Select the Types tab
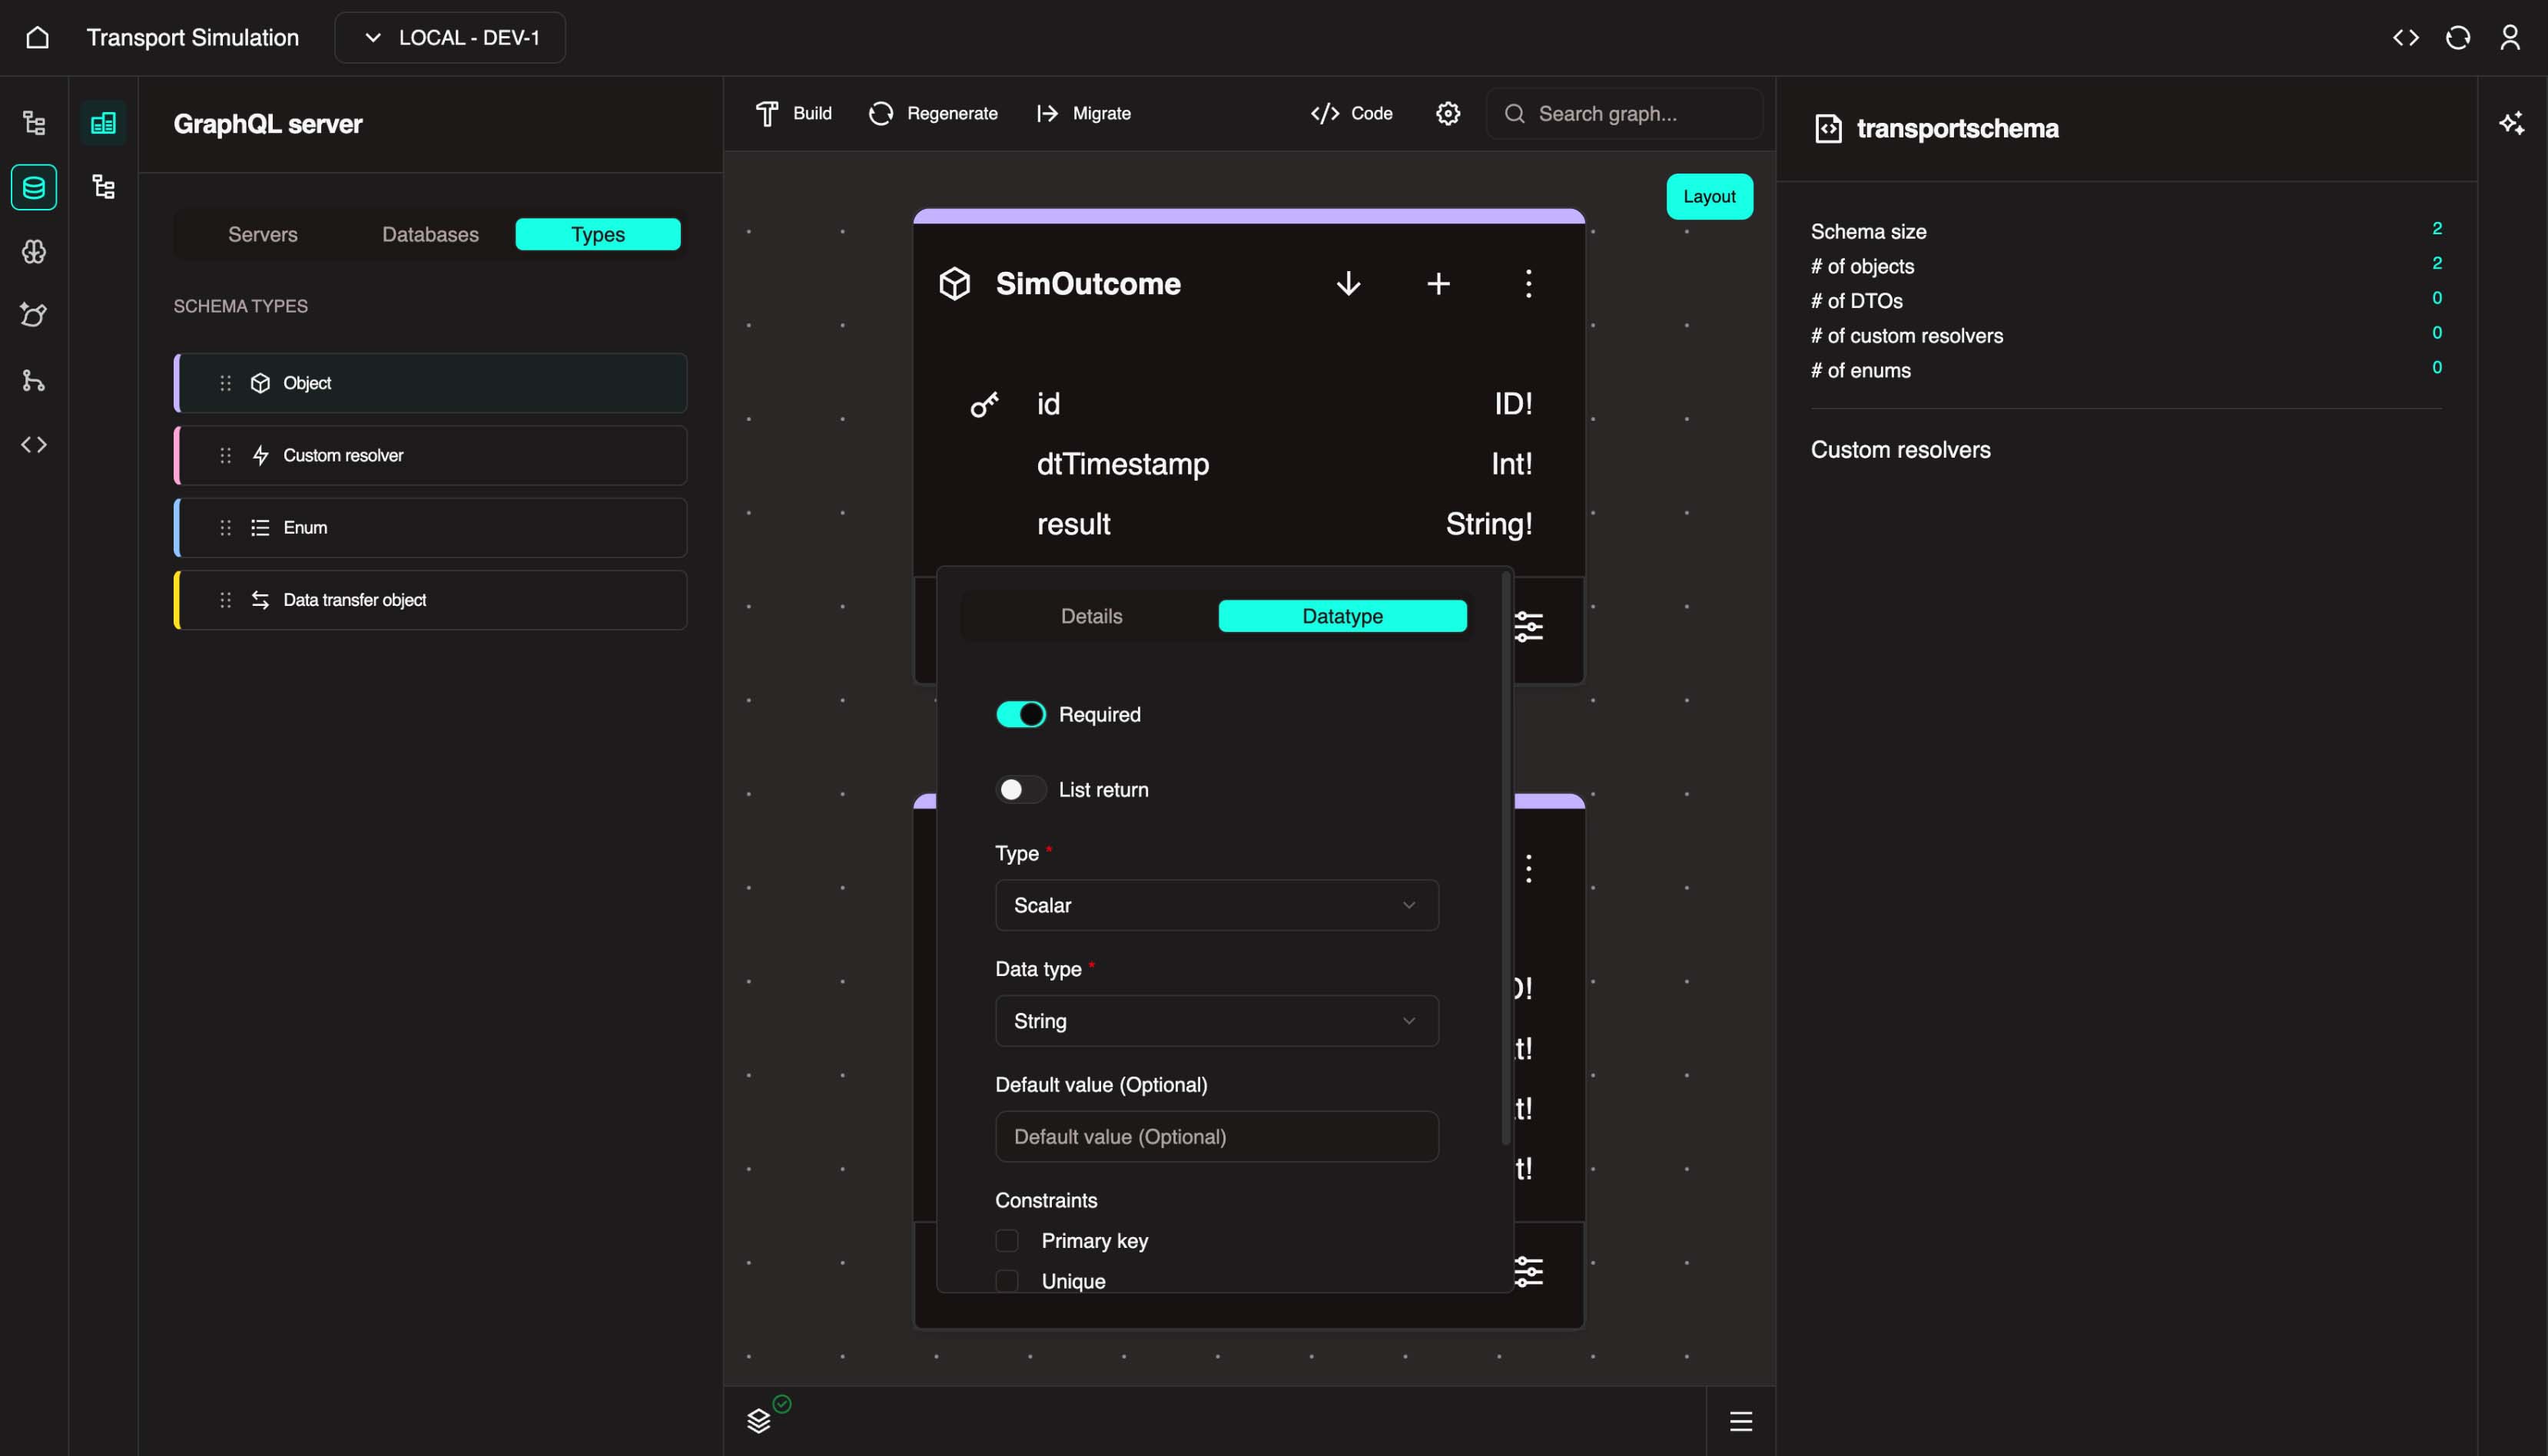 pyautogui.click(x=597, y=234)
